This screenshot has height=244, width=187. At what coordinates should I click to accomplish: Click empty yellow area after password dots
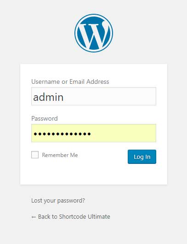point(123,134)
